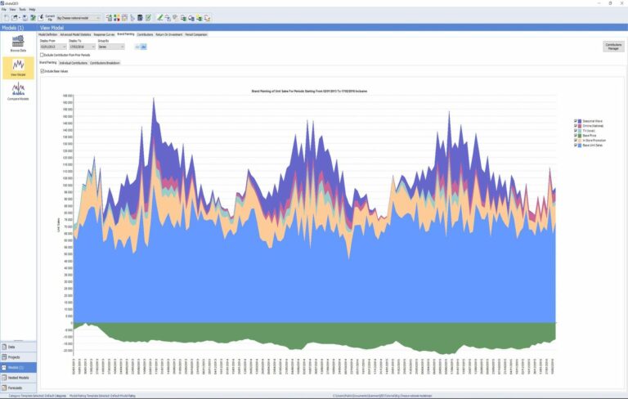This screenshot has height=399, width=628.
Task: Open the Data section in navigation pane
Action: coord(19,347)
